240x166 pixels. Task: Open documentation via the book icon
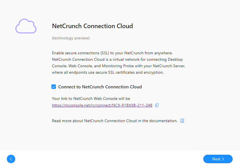click(182, 121)
